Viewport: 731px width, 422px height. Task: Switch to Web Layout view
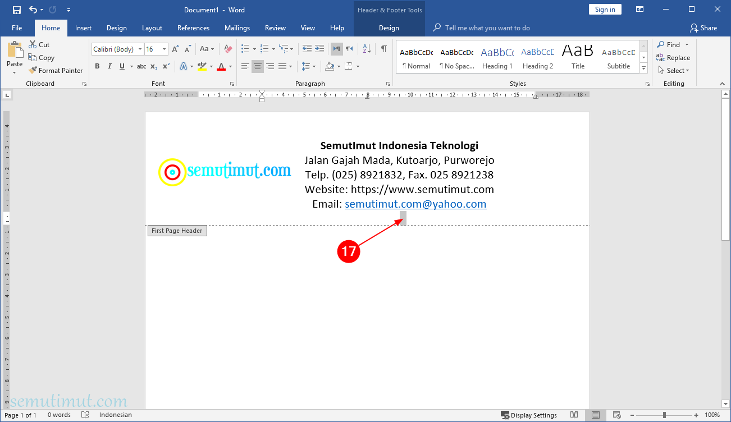(616, 415)
